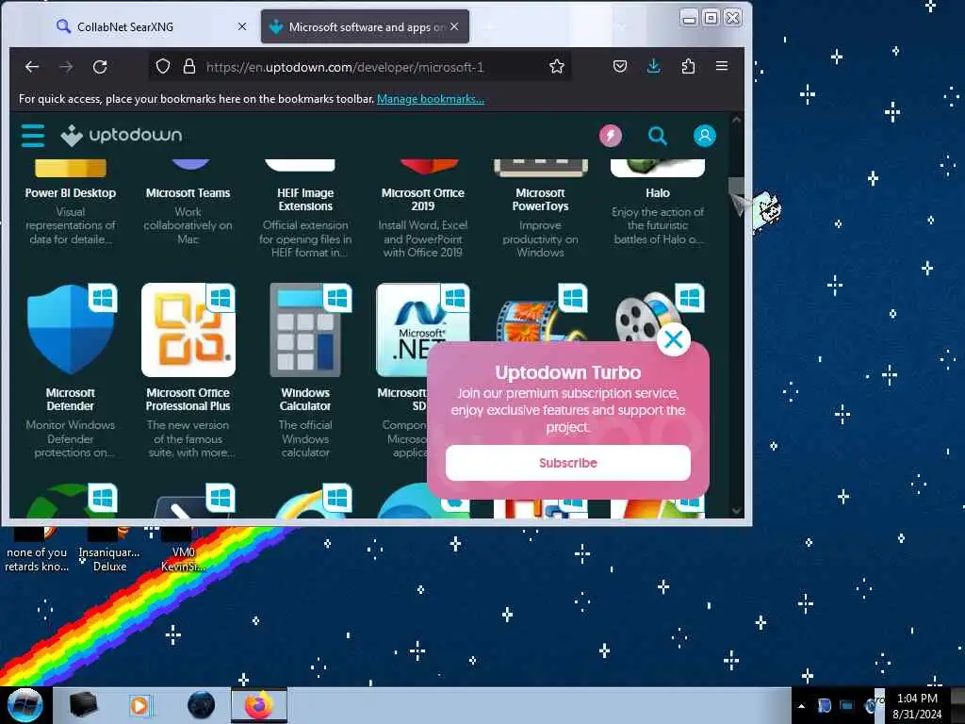
Task: Close the Uptodown Turbo popup
Action: tap(673, 338)
